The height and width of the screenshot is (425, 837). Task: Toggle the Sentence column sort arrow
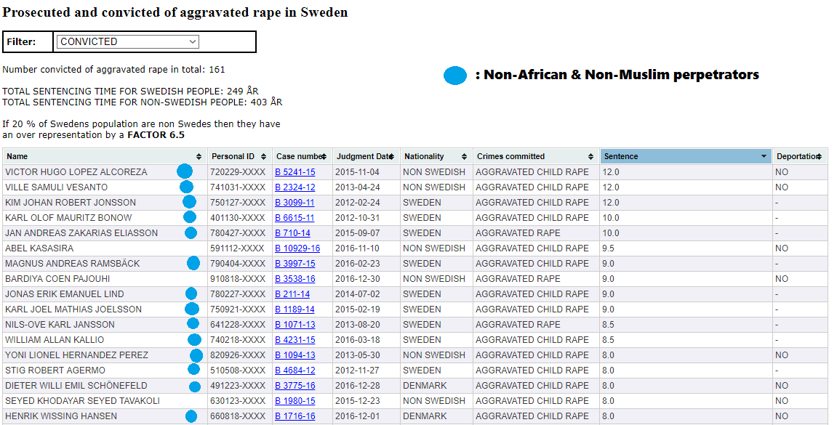coord(764,157)
